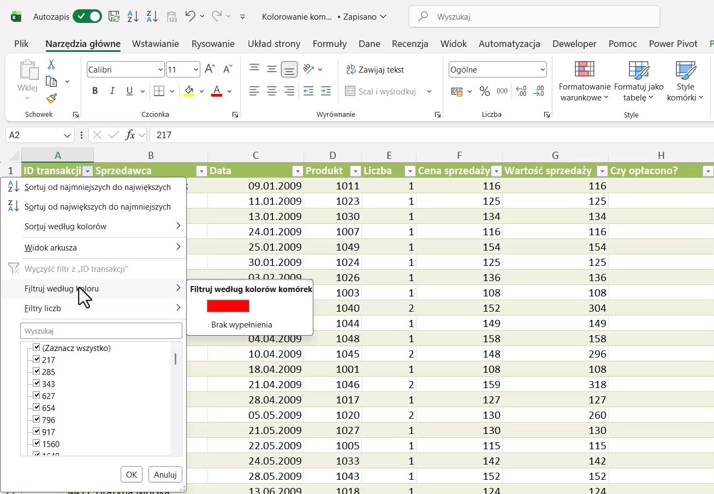Screen dimensions: 714x494
Task: Click the Undo arrow in title bar
Action: tap(190, 16)
